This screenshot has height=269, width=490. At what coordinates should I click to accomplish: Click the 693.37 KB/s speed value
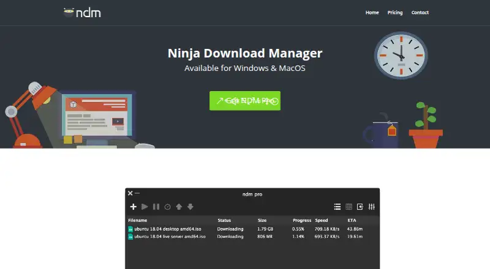[327, 237]
